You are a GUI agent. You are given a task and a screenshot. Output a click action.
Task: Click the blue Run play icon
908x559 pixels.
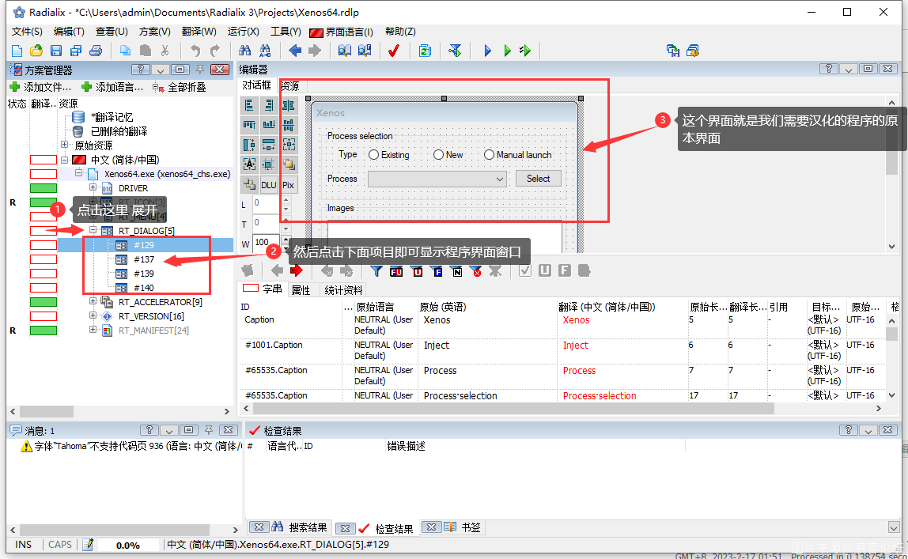[x=487, y=51]
